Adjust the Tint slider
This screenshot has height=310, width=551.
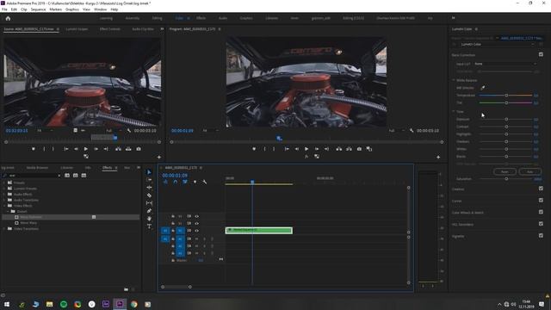506,103
